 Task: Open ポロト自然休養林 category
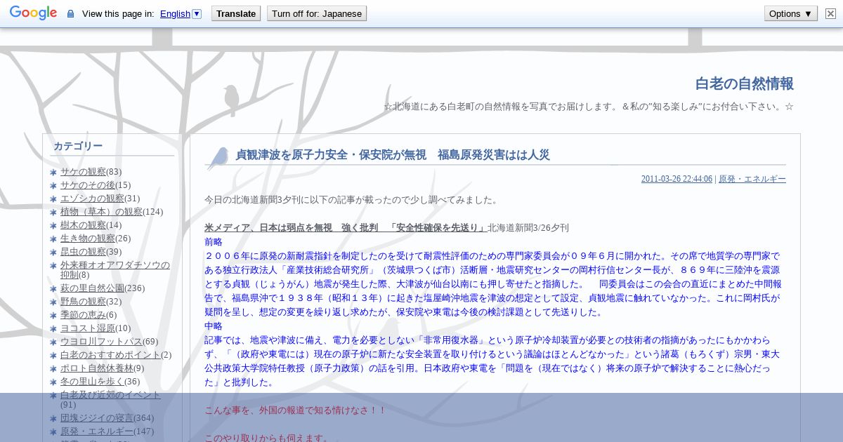point(97,368)
